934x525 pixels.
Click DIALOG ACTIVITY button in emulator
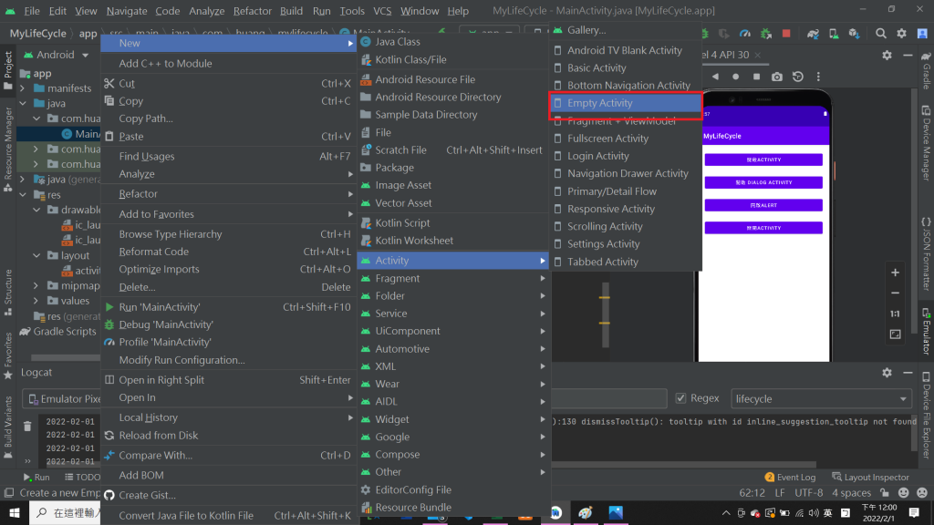763,182
